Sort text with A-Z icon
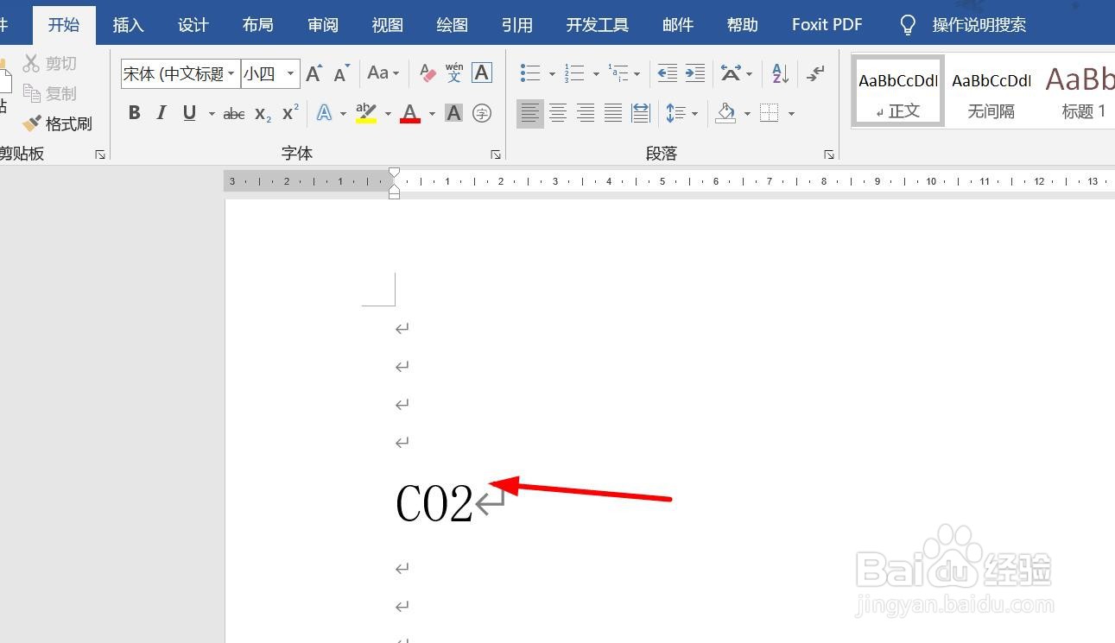 [x=780, y=73]
